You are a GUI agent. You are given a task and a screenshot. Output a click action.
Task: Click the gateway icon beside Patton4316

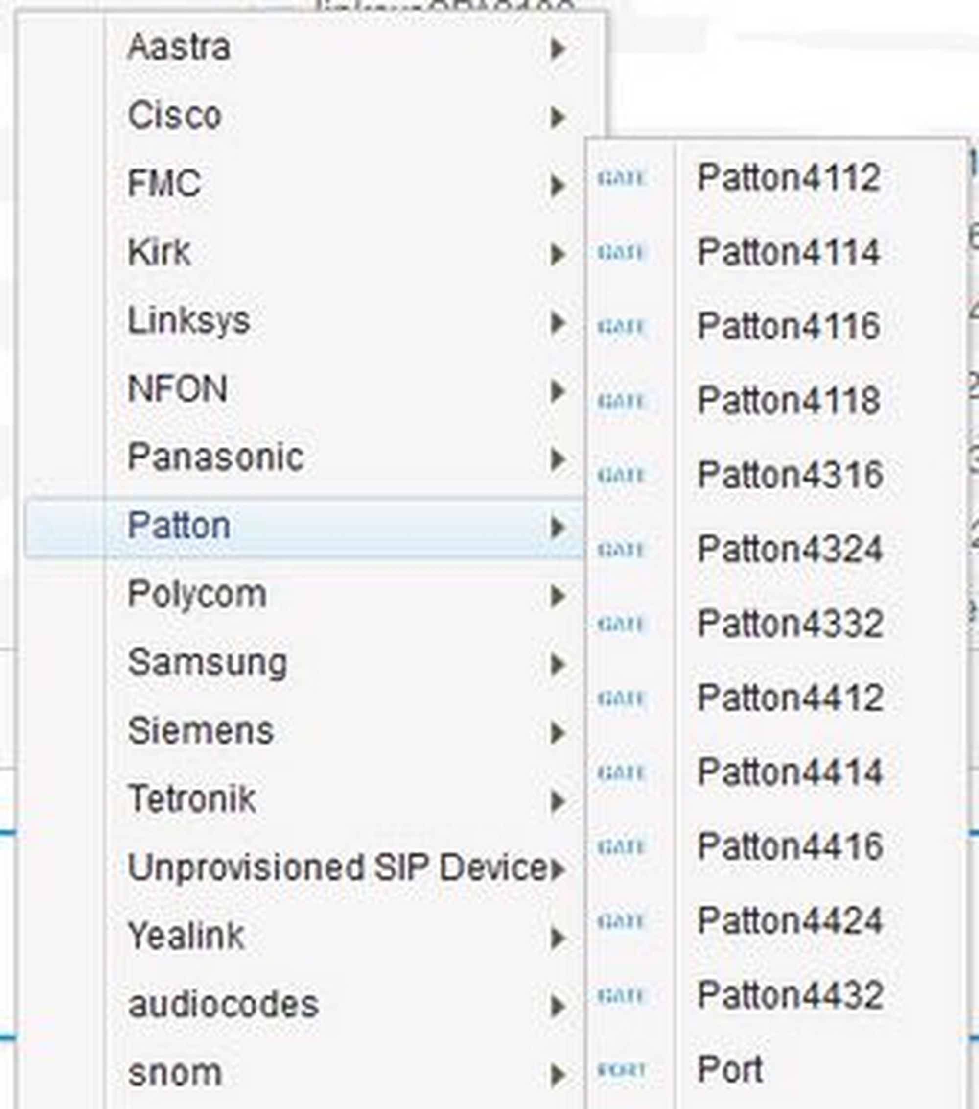[621, 475]
